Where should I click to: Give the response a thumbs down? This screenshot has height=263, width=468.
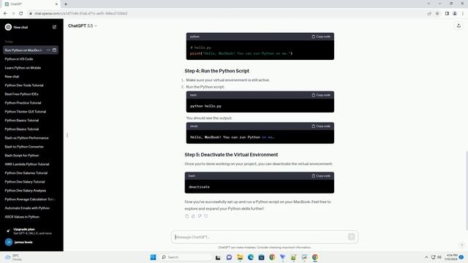[x=200, y=216]
